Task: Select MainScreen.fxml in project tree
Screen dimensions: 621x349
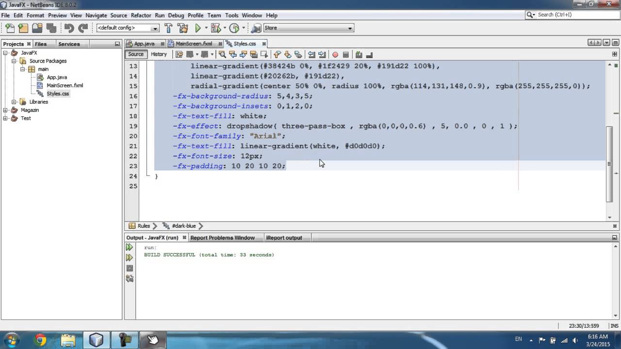Action: point(65,85)
